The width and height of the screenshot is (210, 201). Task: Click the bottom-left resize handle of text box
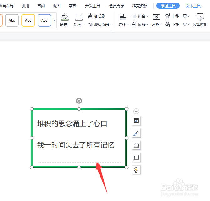coord(32,167)
